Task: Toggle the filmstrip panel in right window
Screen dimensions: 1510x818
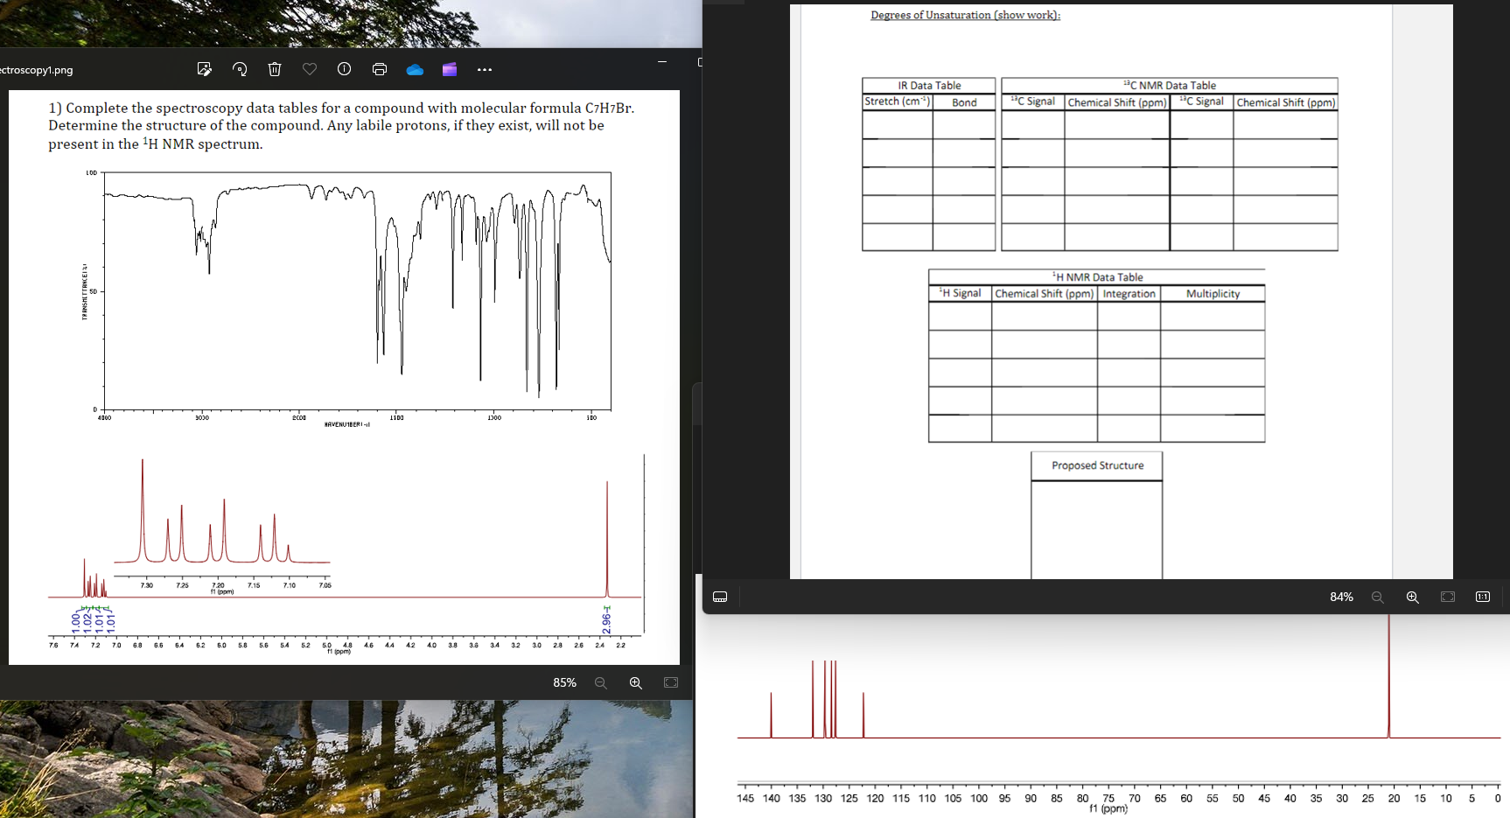Action: click(x=719, y=596)
